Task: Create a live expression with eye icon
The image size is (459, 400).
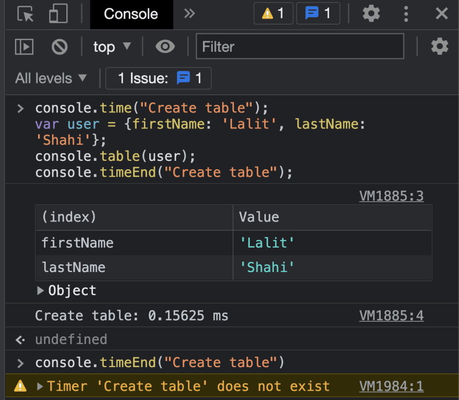Action: [165, 46]
